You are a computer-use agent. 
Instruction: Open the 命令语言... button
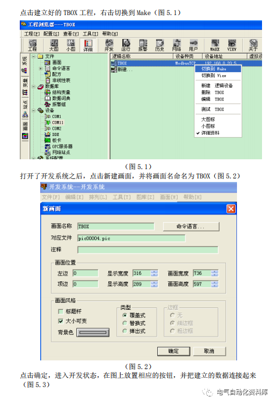[191, 227]
